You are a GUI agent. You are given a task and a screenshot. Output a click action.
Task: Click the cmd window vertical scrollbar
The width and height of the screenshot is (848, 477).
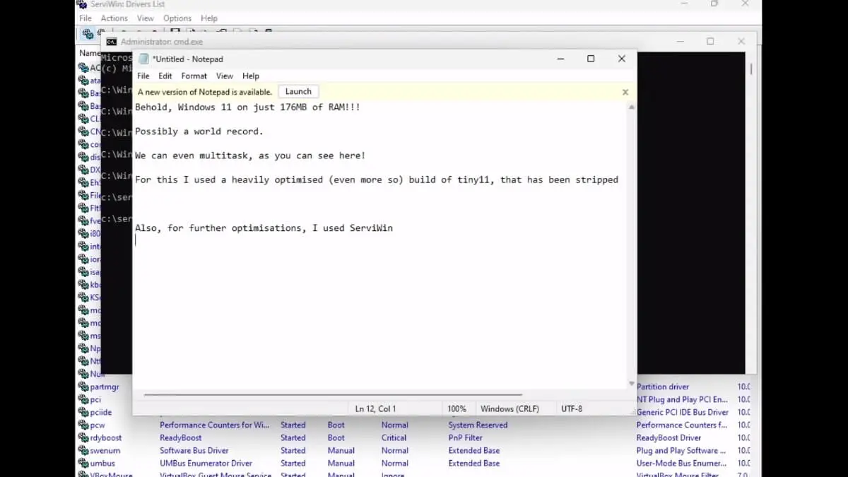[x=750, y=69]
